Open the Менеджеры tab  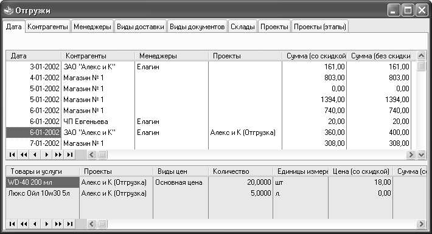click(92, 27)
